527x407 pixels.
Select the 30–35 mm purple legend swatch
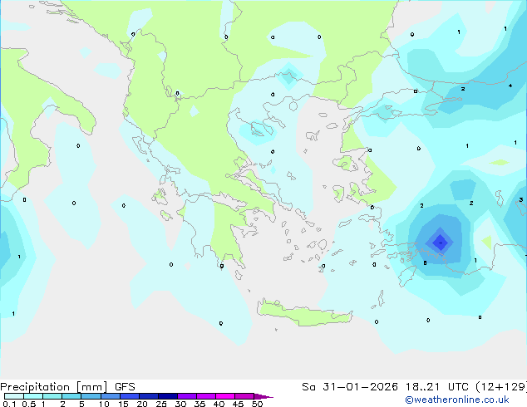187,396
